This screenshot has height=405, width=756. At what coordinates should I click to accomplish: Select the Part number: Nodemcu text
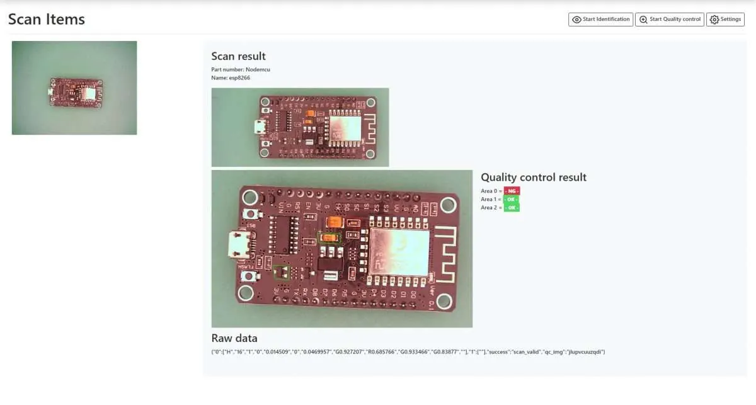[241, 69]
